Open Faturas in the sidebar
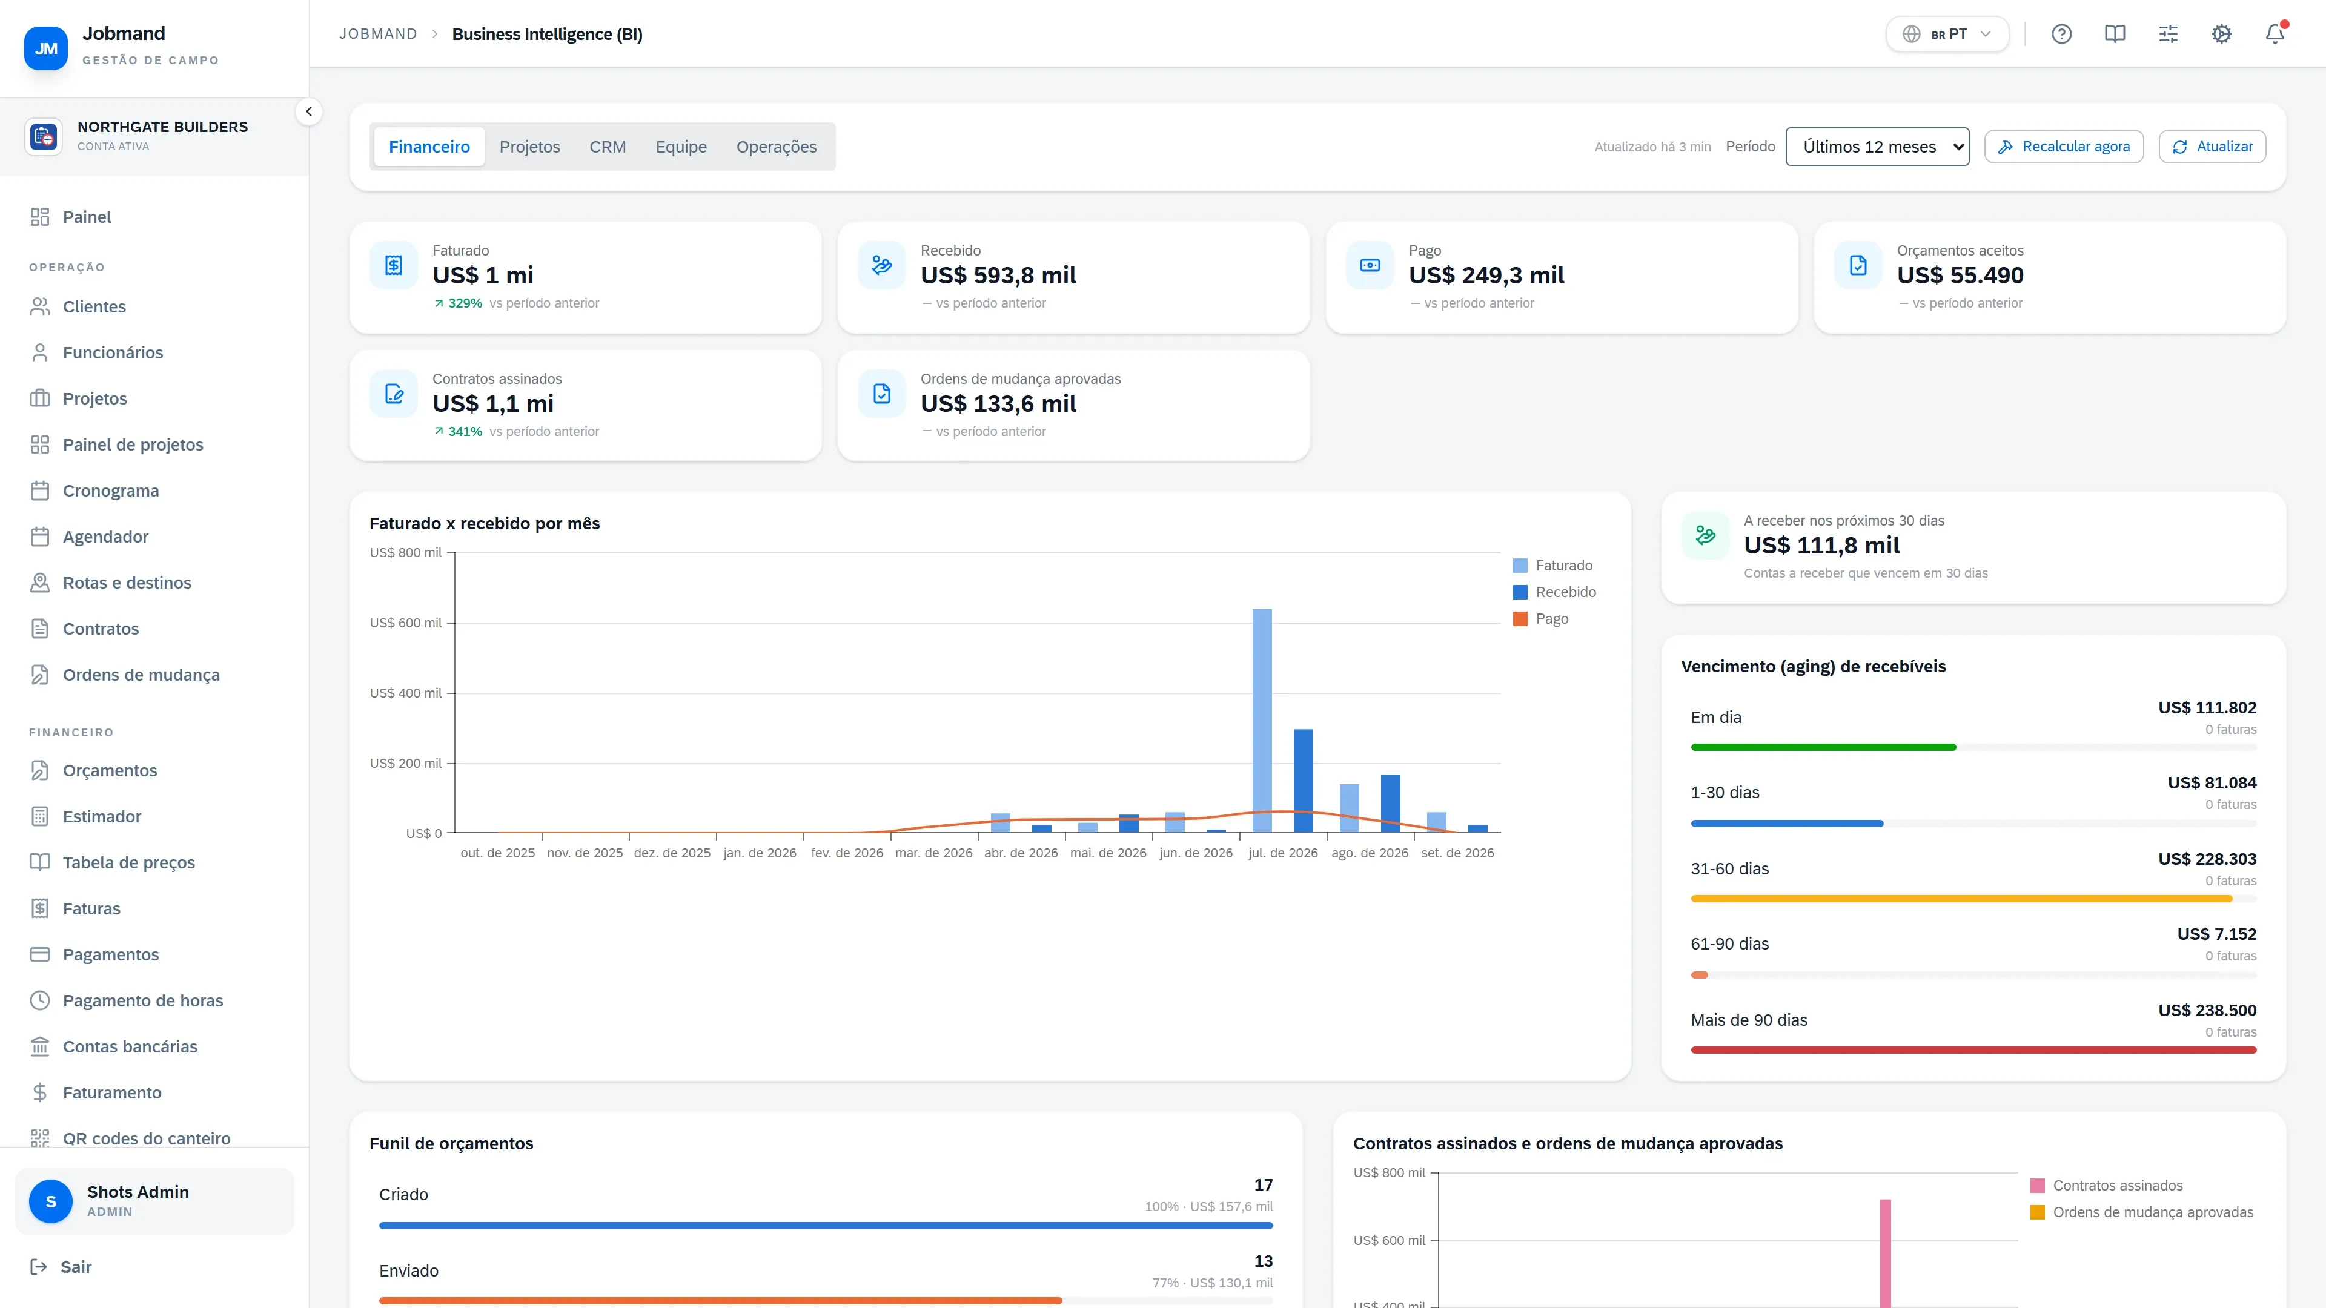2326x1308 pixels. coord(154,909)
